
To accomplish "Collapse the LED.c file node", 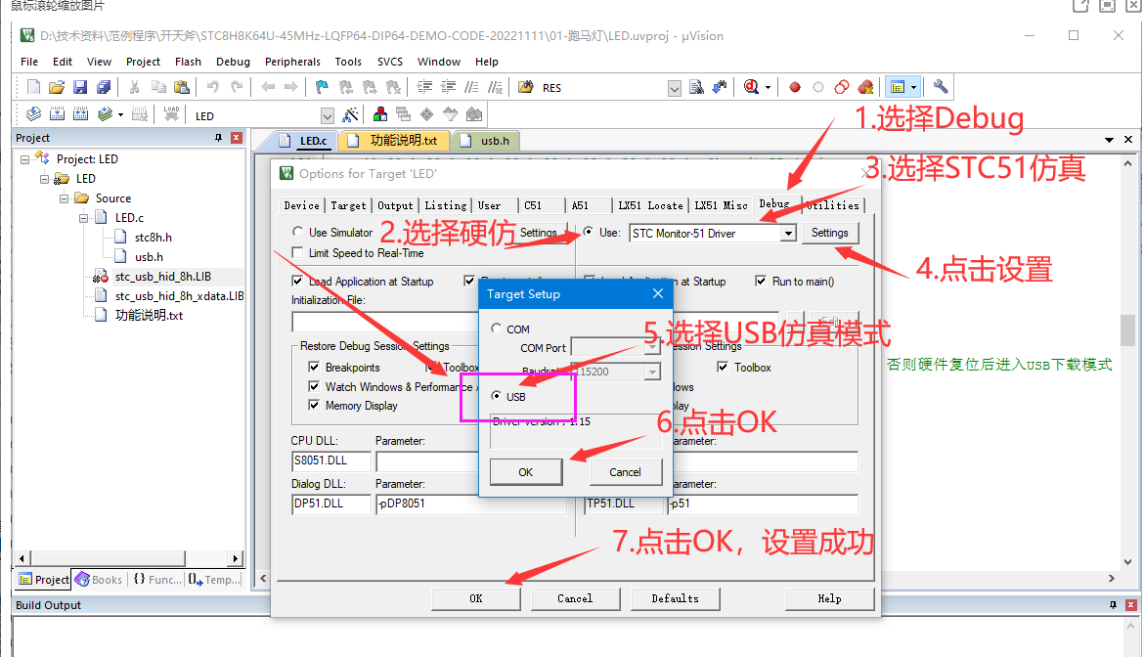I will coord(84,218).
